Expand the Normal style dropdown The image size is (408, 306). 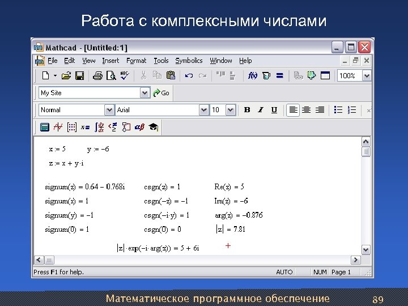click(109, 110)
